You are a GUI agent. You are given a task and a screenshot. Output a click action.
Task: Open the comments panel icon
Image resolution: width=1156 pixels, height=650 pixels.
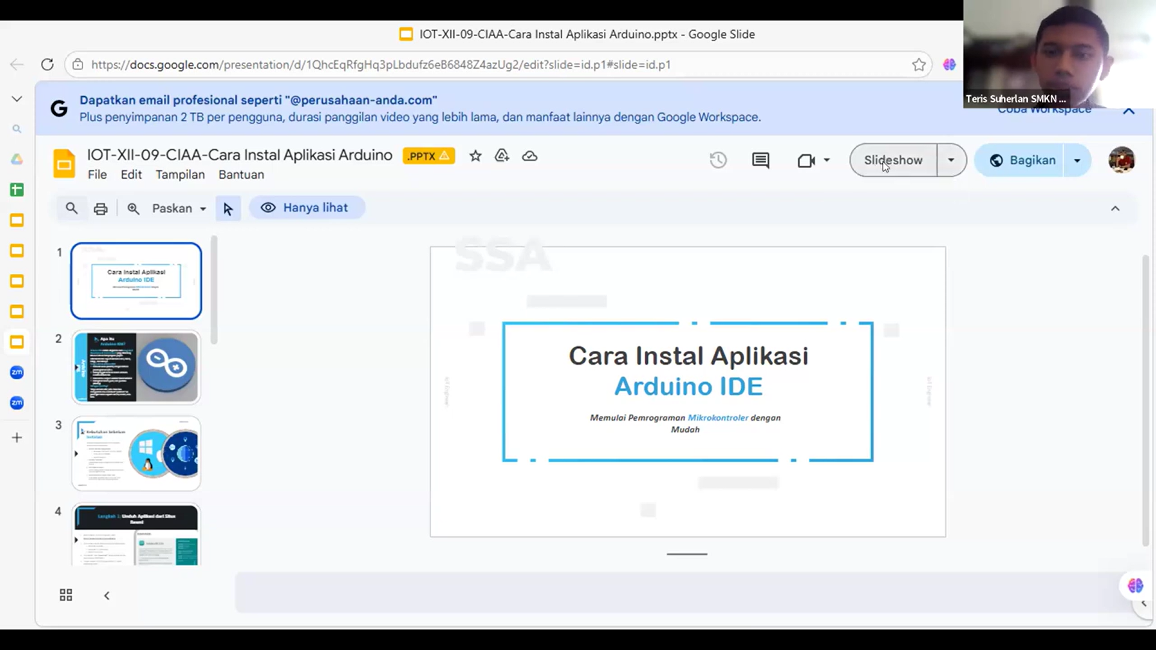pos(760,160)
